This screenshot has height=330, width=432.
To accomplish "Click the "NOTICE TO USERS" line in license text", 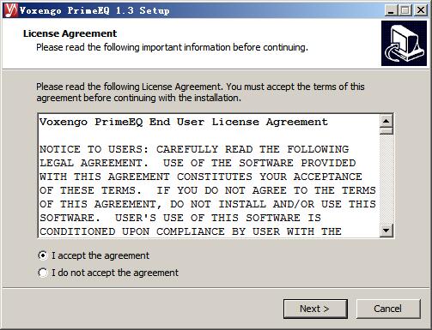I will click(x=194, y=149).
